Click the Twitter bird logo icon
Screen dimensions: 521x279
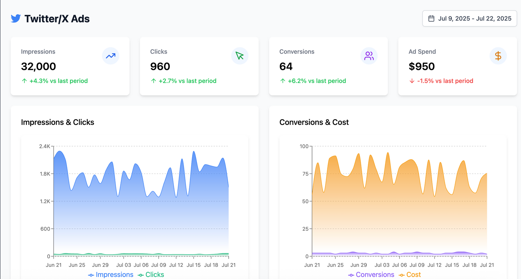click(x=16, y=18)
